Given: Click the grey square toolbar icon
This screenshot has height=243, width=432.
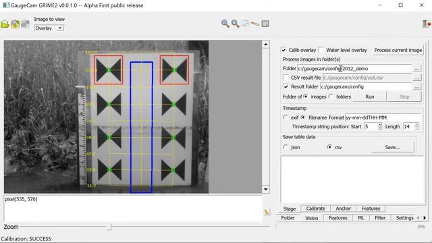Looking at the screenshot, I should point(265,24).
